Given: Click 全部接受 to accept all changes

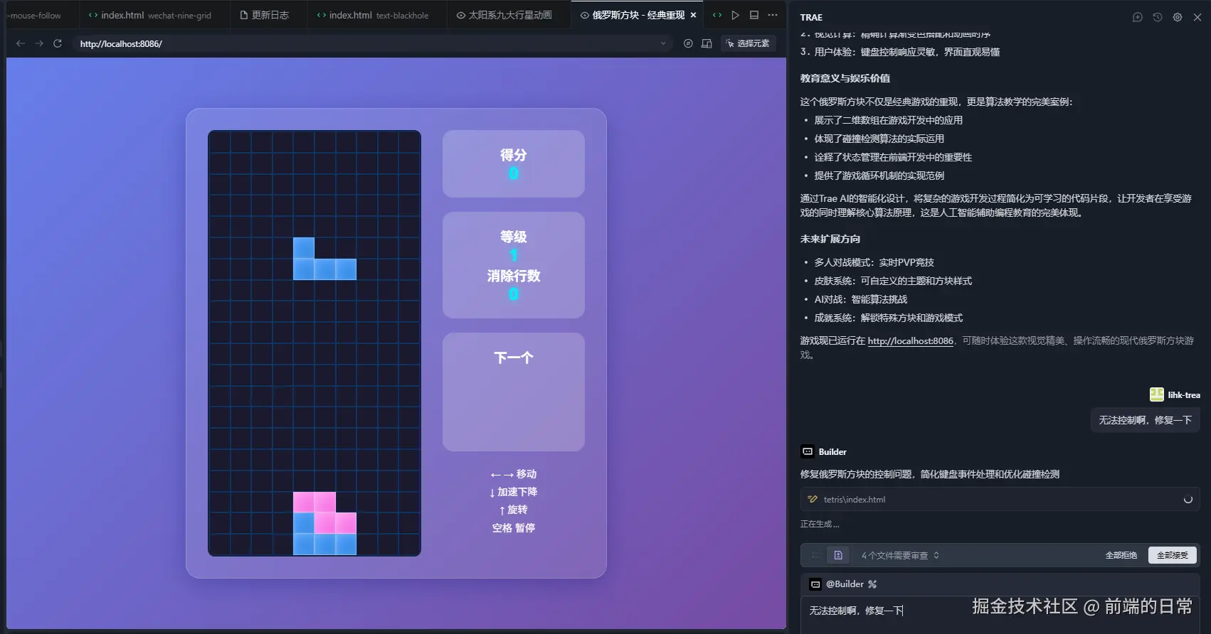Looking at the screenshot, I should 1172,555.
